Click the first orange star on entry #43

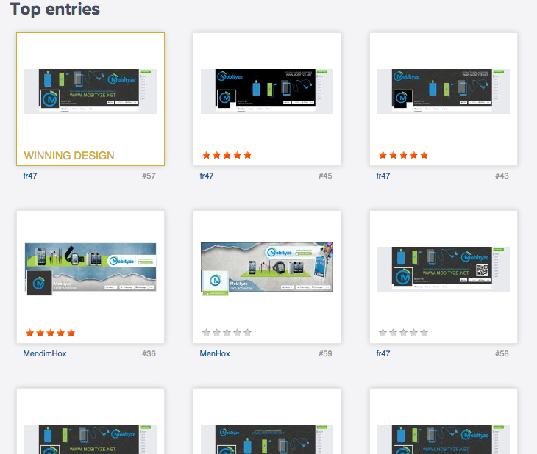pos(383,155)
